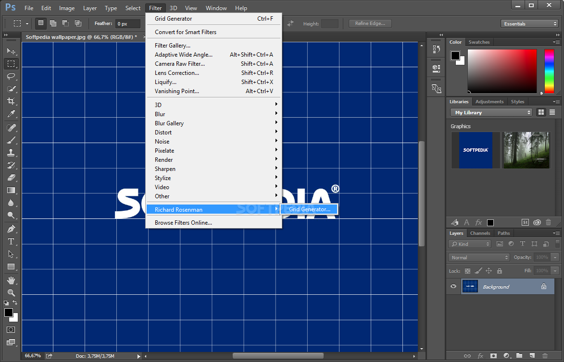The image size is (564, 362).
Task: Select the Move tool
Action: (x=11, y=51)
